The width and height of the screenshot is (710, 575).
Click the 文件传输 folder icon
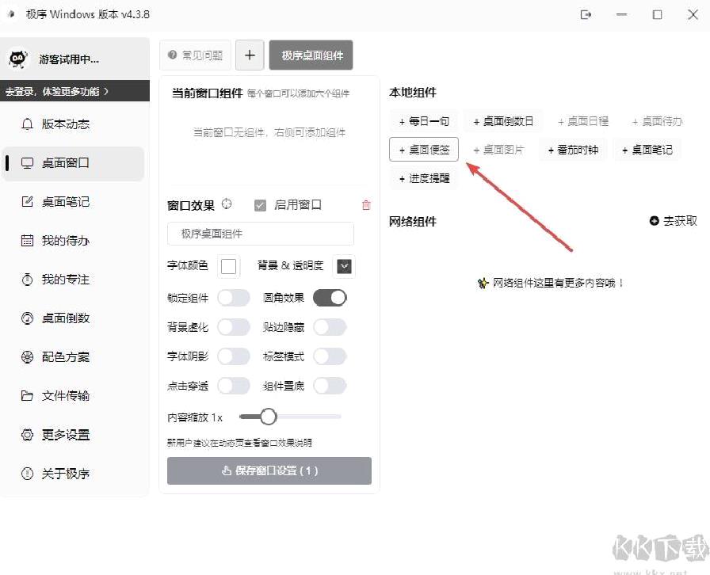click(27, 396)
